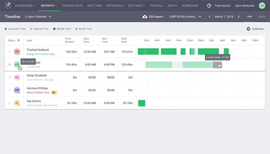Viewport: 270px width, 154px height.
Task: Open the 5 Users Selected dropdown
Action: [x=38, y=17]
